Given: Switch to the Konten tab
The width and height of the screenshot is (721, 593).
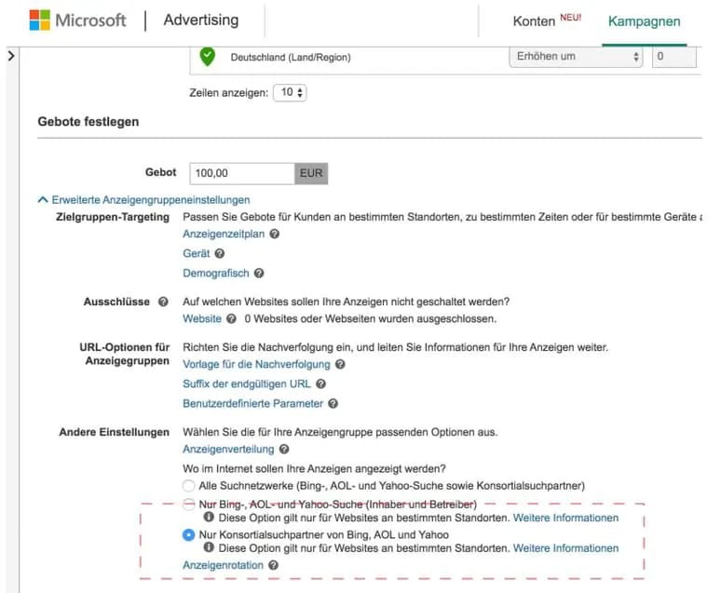Looking at the screenshot, I should coord(534,21).
